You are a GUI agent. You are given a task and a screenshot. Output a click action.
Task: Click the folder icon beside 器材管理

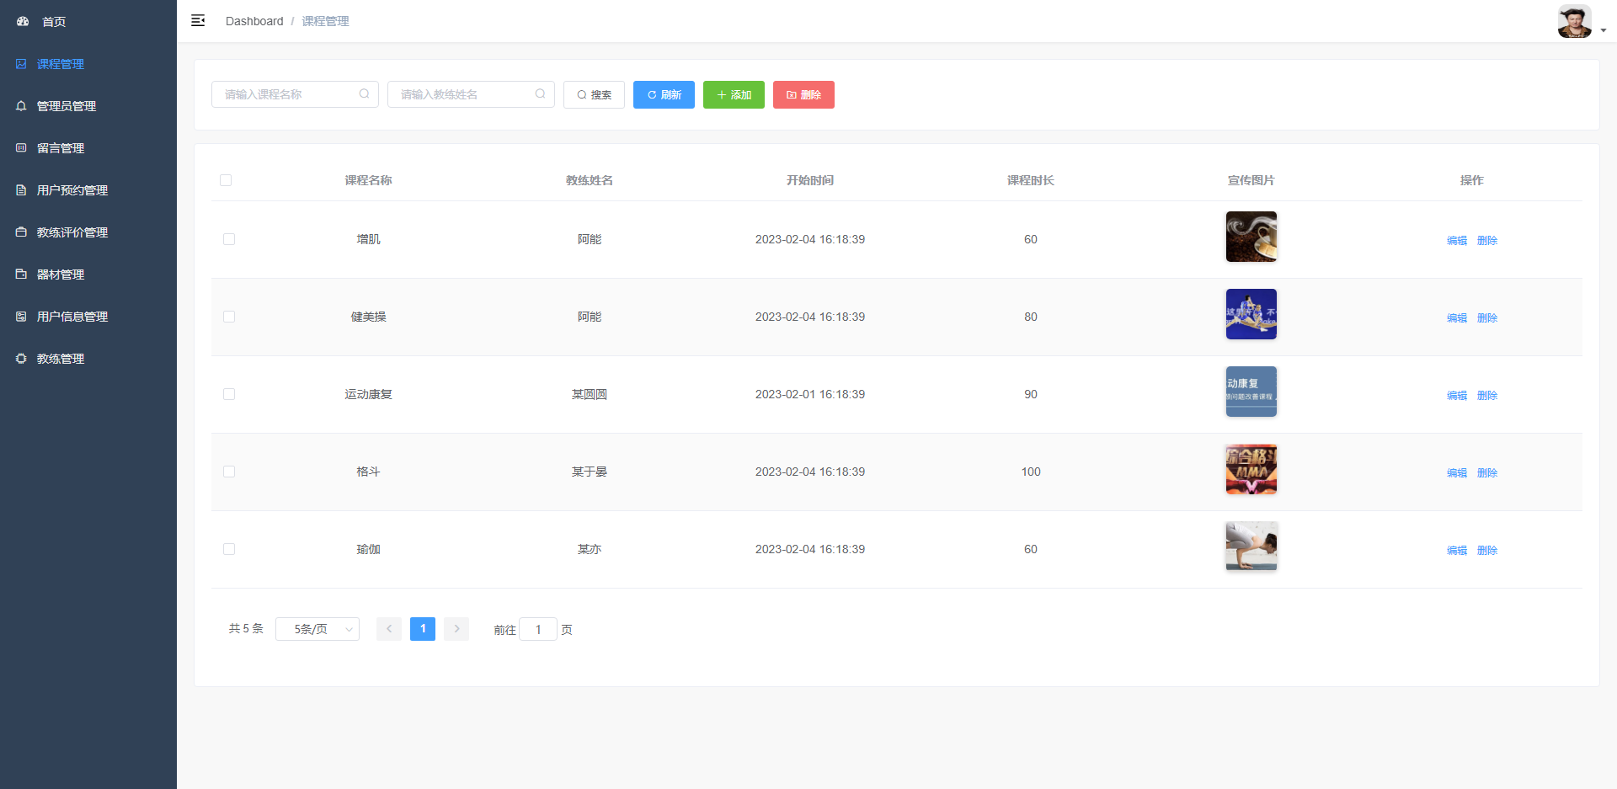[21, 275]
